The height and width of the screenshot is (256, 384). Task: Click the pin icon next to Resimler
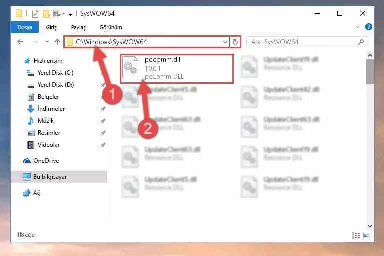pos(103,133)
